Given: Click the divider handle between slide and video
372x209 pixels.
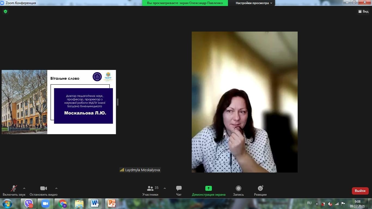Looking at the screenshot, I should point(118,102).
